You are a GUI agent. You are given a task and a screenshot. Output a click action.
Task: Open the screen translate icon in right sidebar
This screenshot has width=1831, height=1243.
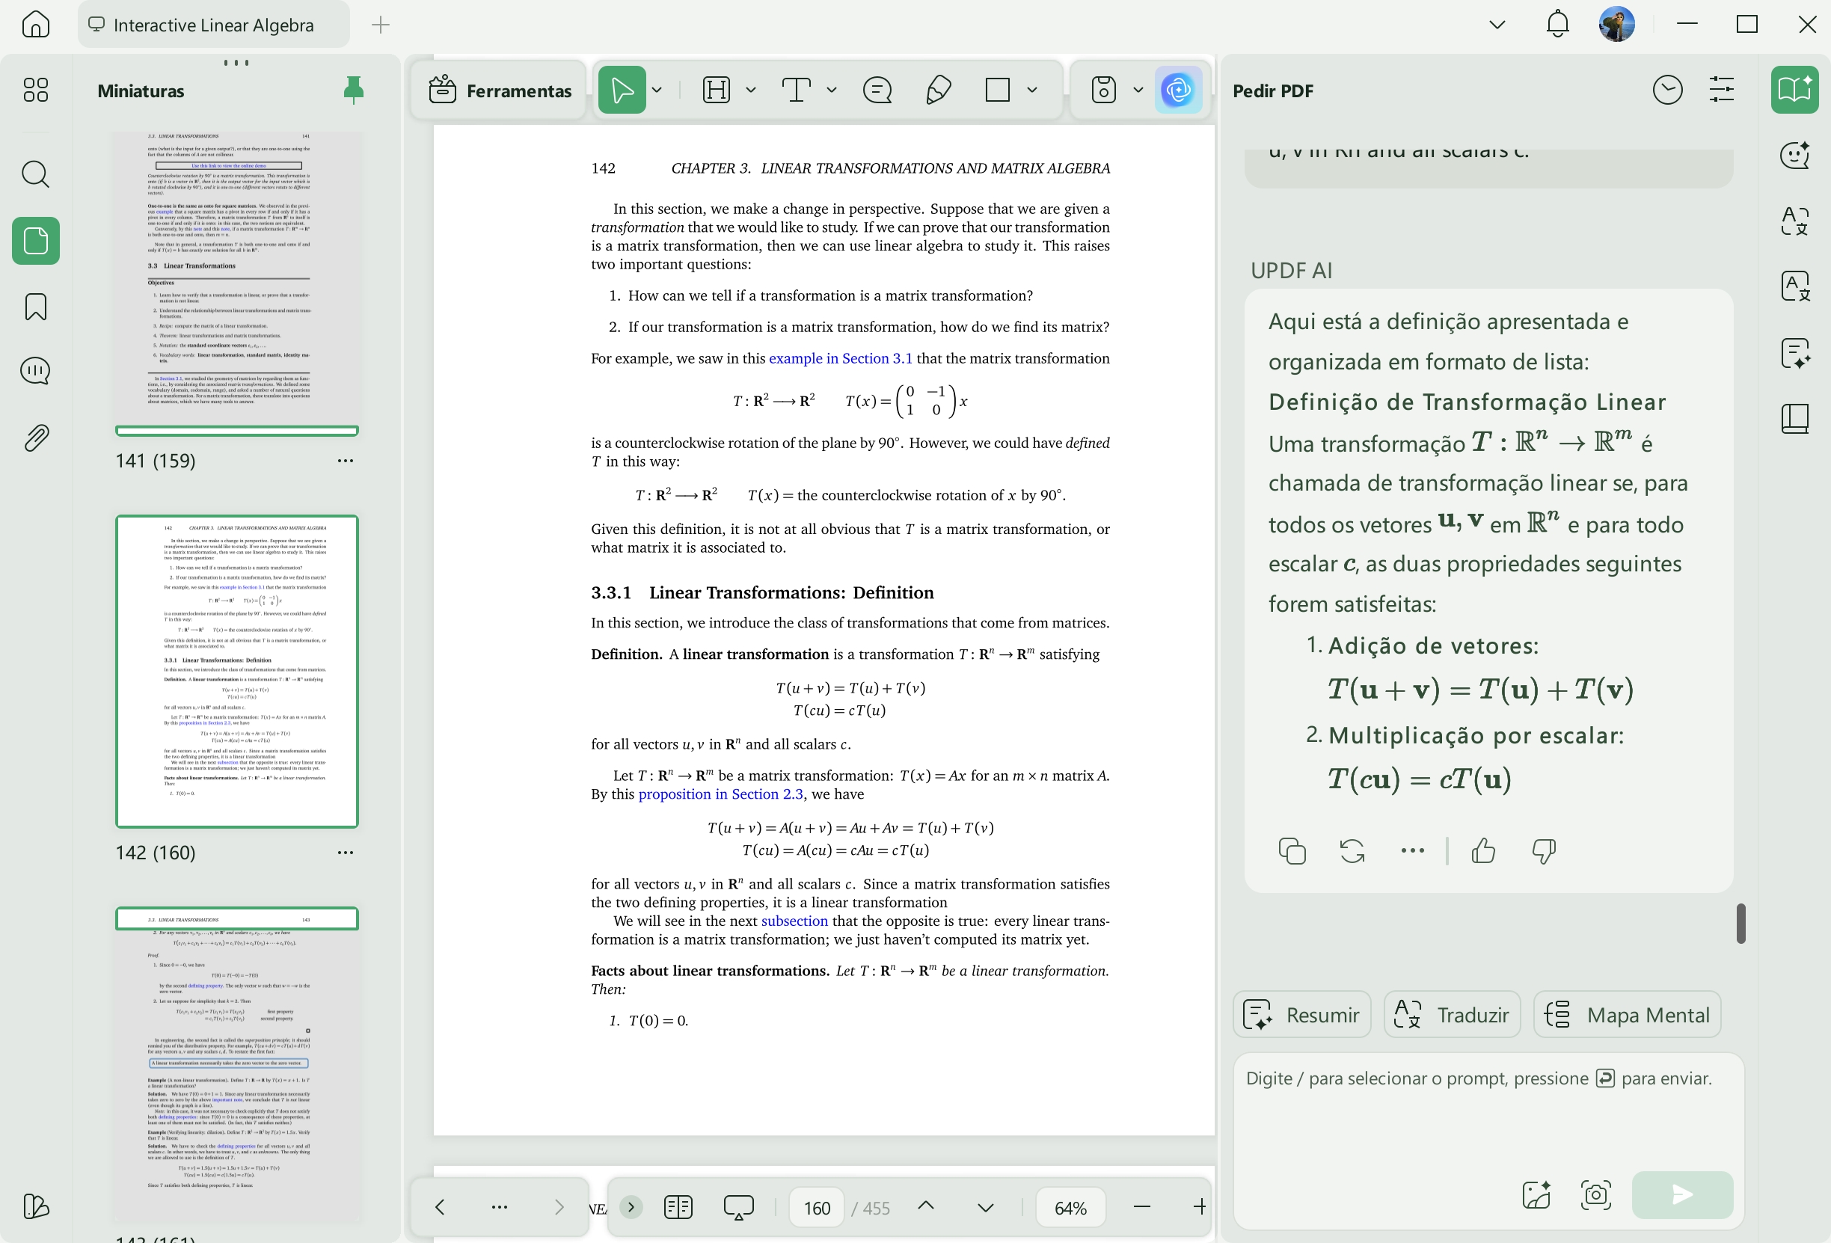pos(1795,221)
